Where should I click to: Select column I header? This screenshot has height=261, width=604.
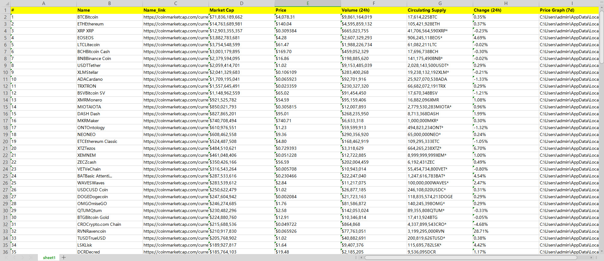coord(569,3)
